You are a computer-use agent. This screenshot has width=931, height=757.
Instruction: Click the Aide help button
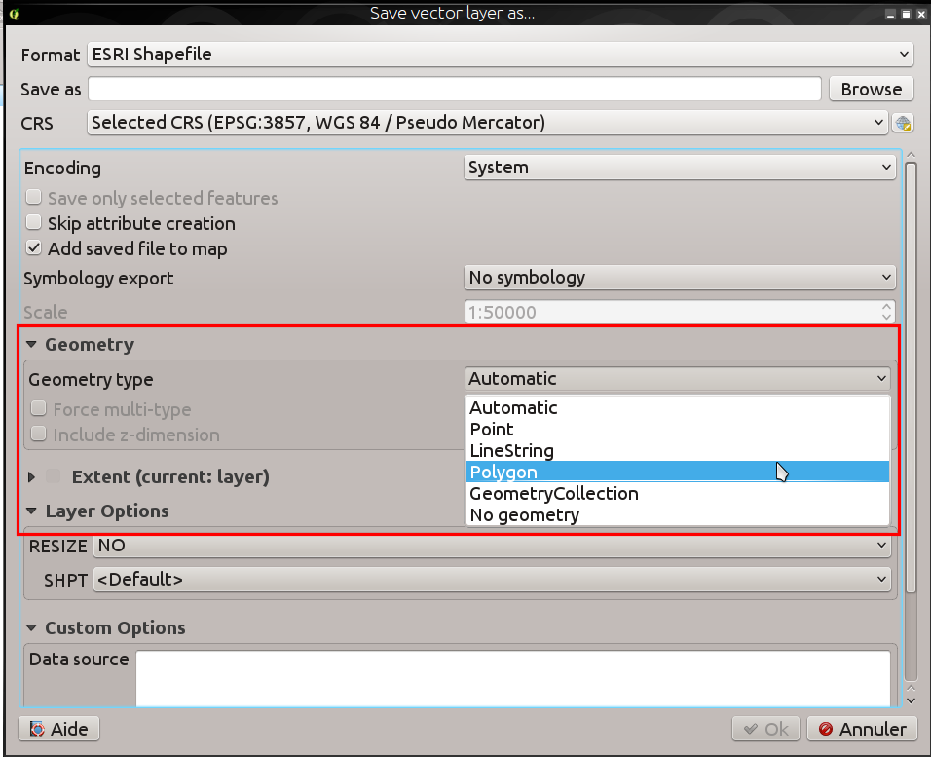58,729
